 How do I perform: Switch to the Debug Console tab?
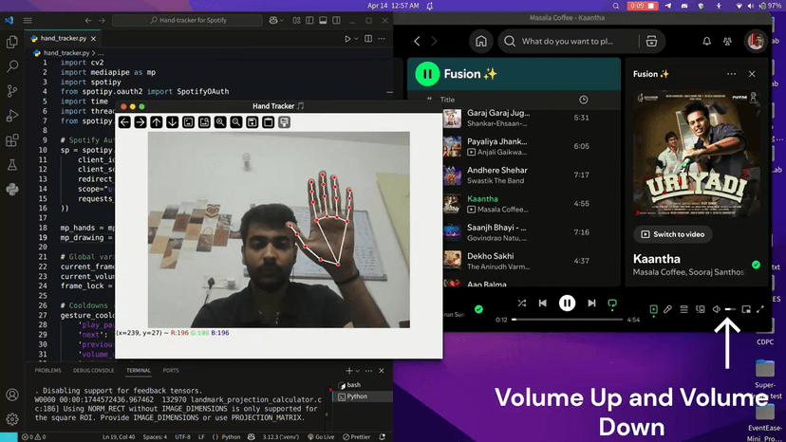click(94, 371)
